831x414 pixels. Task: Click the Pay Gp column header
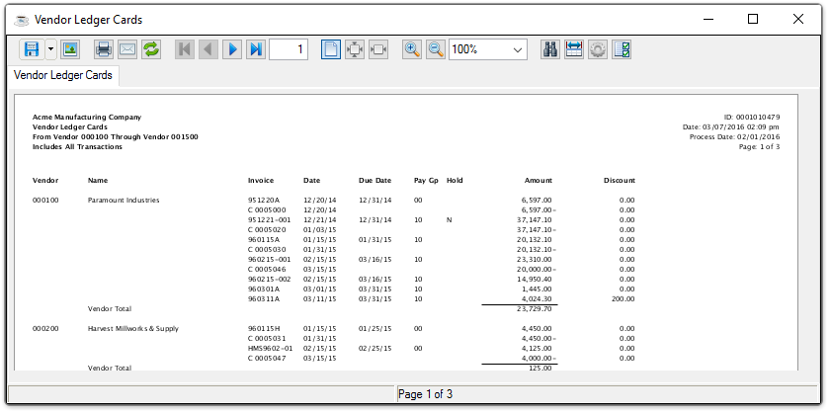426,181
